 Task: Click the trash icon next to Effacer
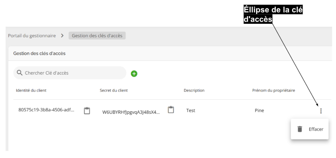300,129
